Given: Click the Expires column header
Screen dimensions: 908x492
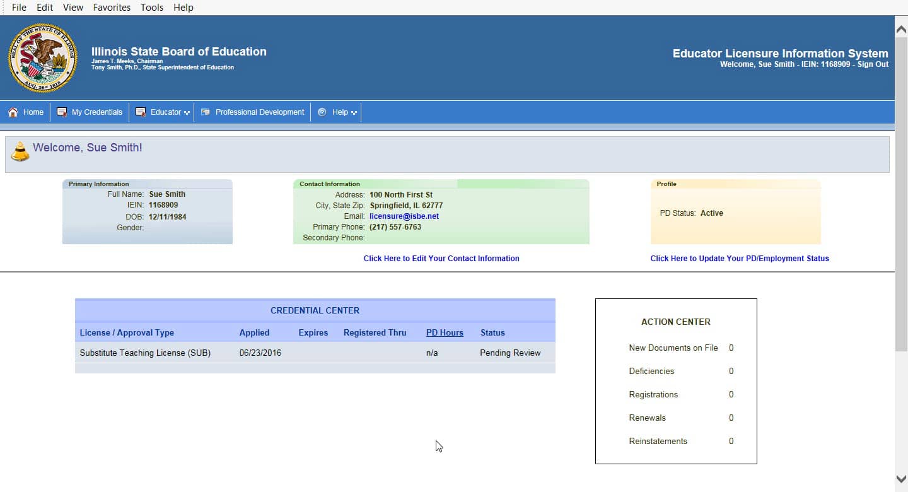Looking at the screenshot, I should tap(313, 333).
